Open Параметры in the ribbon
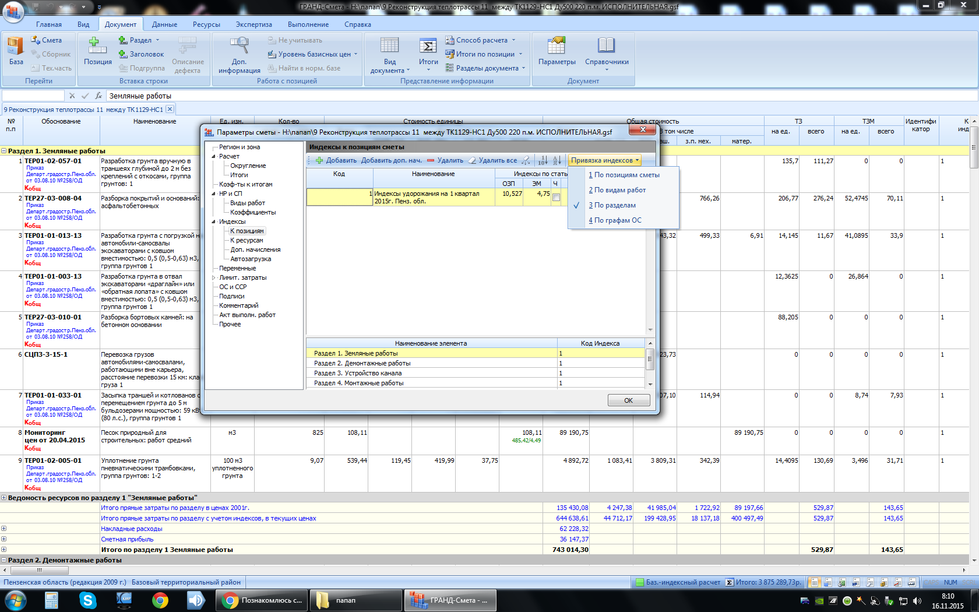 tap(557, 51)
